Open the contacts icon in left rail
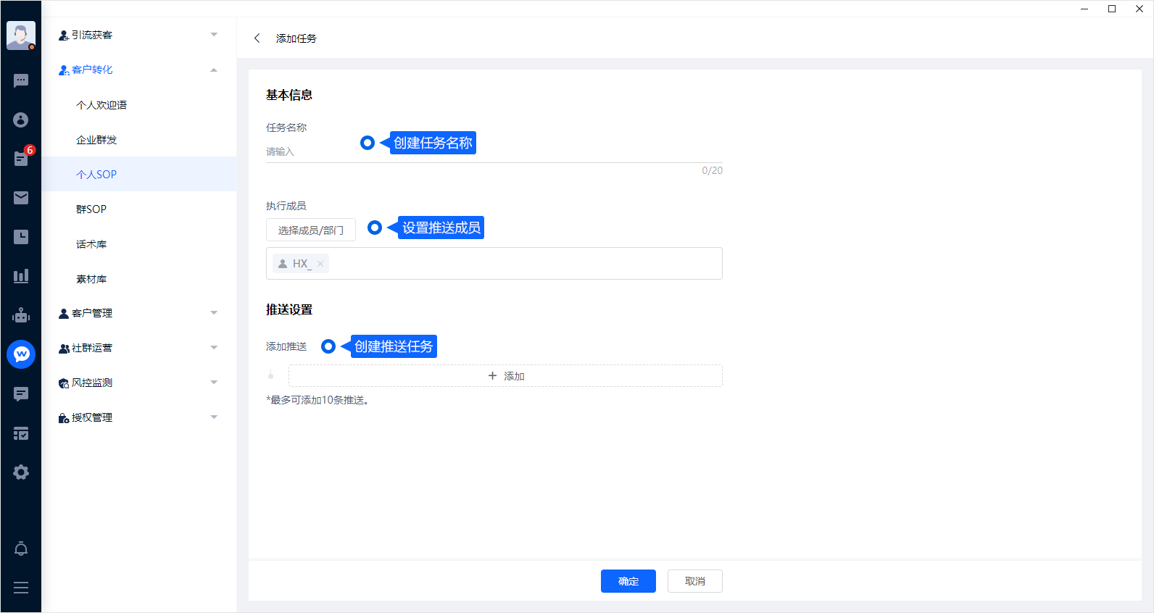The width and height of the screenshot is (1154, 613). click(x=21, y=120)
